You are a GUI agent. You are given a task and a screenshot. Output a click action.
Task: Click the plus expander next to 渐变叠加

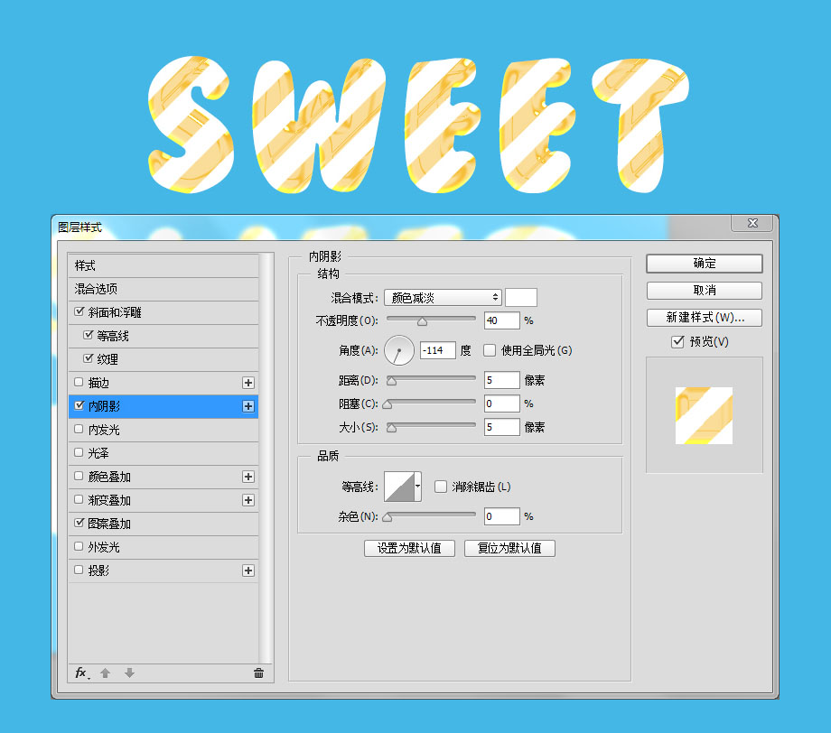pos(248,499)
